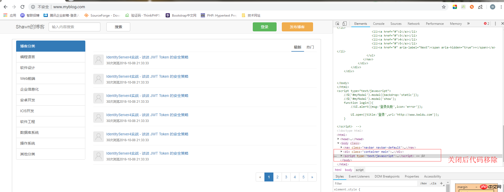Image resolution: width=504 pixels, height=192 pixels.
Task: Open the 技术网址 bookmarks folder
Action: (251, 15)
